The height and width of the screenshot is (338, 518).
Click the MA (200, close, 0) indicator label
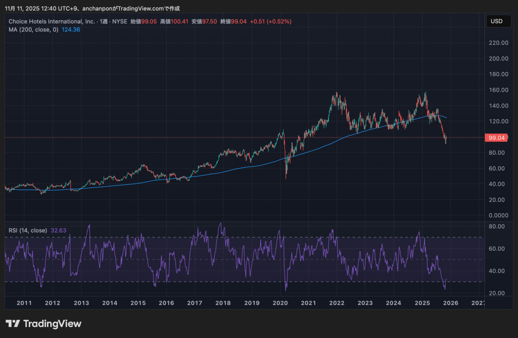click(x=33, y=30)
